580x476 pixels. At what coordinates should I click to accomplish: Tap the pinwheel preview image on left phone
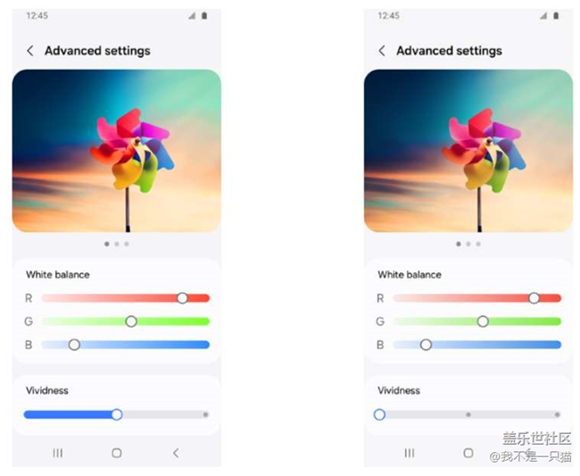point(117,151)
